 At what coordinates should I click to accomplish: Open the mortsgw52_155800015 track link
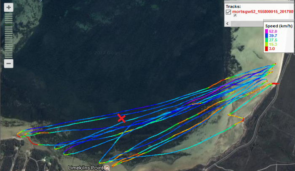(x=261, y=13)
